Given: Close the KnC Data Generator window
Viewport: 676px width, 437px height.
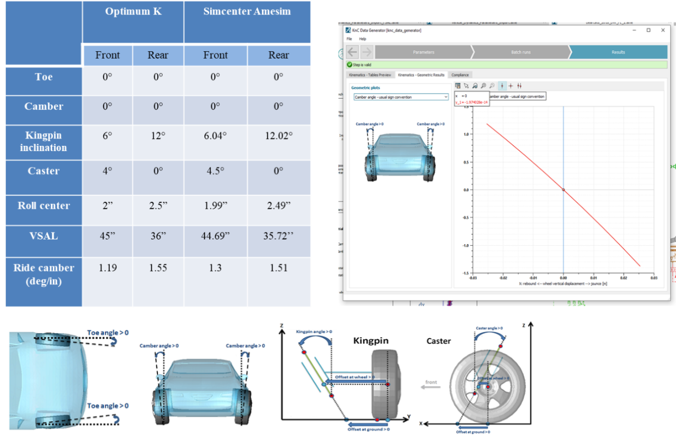Looking at the screenshot, I should tap(663, 31).
